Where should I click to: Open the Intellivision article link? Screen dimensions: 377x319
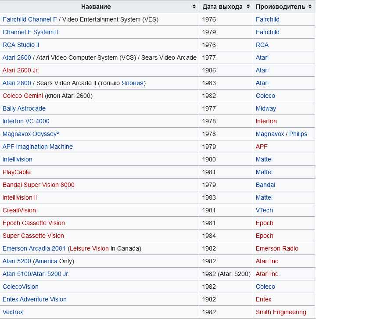[x=17, y=160]
